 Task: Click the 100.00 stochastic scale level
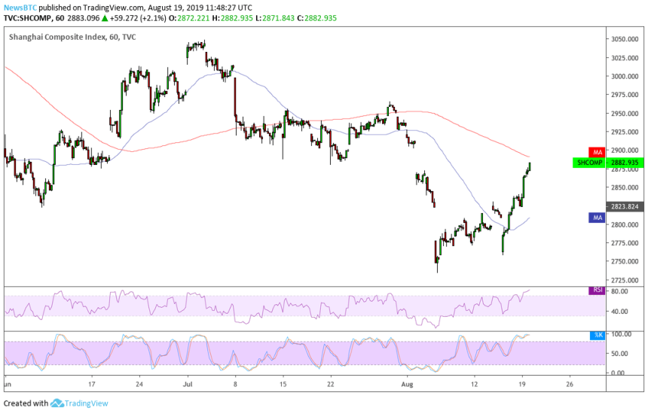pos(622,333)
